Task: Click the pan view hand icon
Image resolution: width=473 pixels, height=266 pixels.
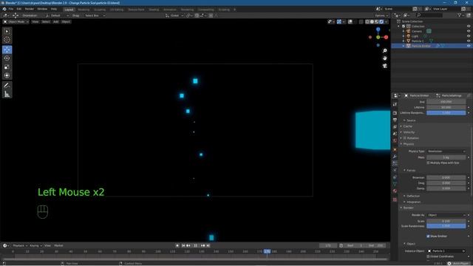Action: (x=384, y=58)
